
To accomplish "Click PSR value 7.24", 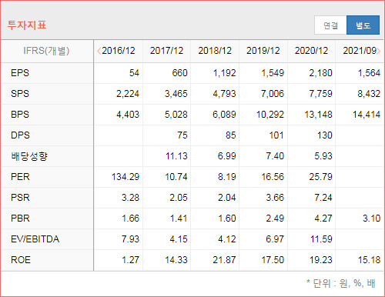I will (x=323, y=198).
